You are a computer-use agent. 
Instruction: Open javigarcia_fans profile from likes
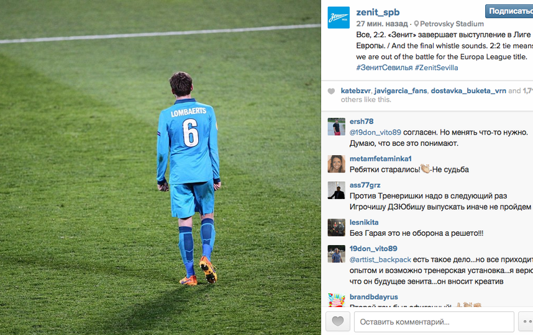401,91
